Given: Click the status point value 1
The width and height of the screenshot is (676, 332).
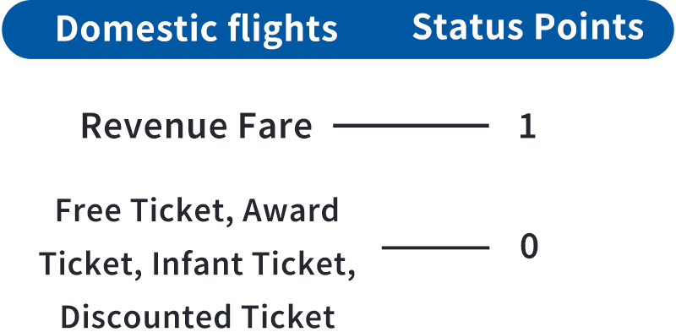Looking at the screenshot, I should [x=527, y=127].
